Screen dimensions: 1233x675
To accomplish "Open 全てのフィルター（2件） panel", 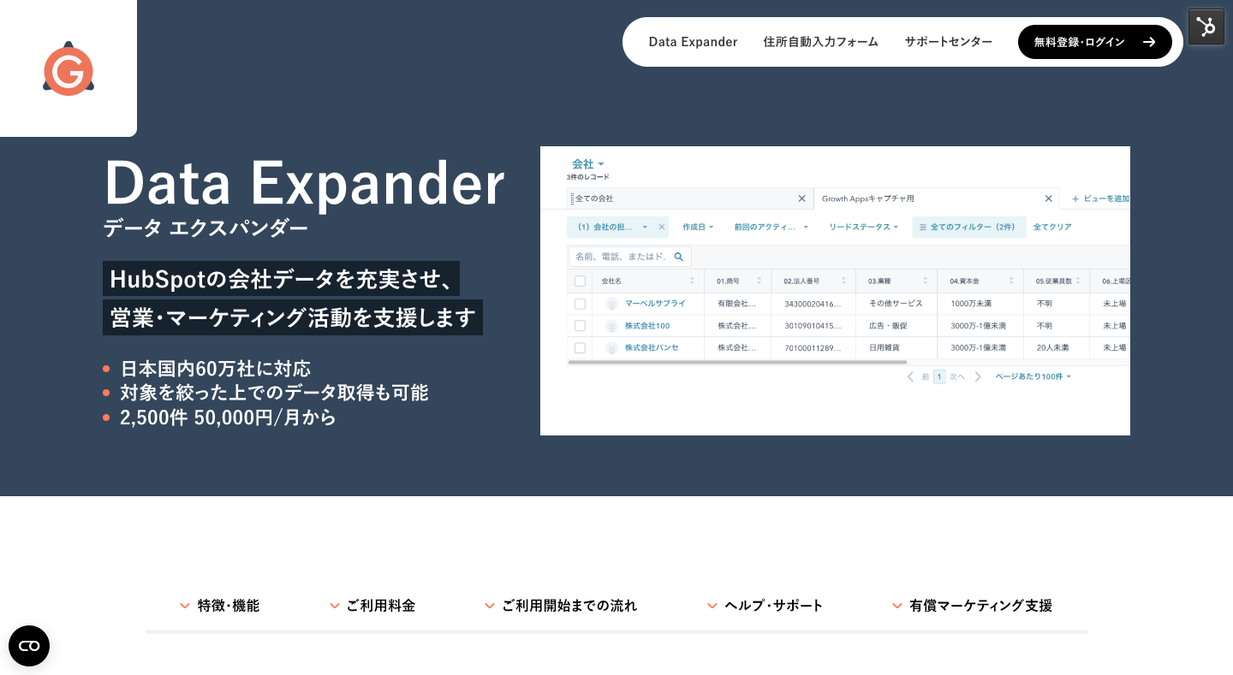I will pyautogui.click(x=968, y=228).
